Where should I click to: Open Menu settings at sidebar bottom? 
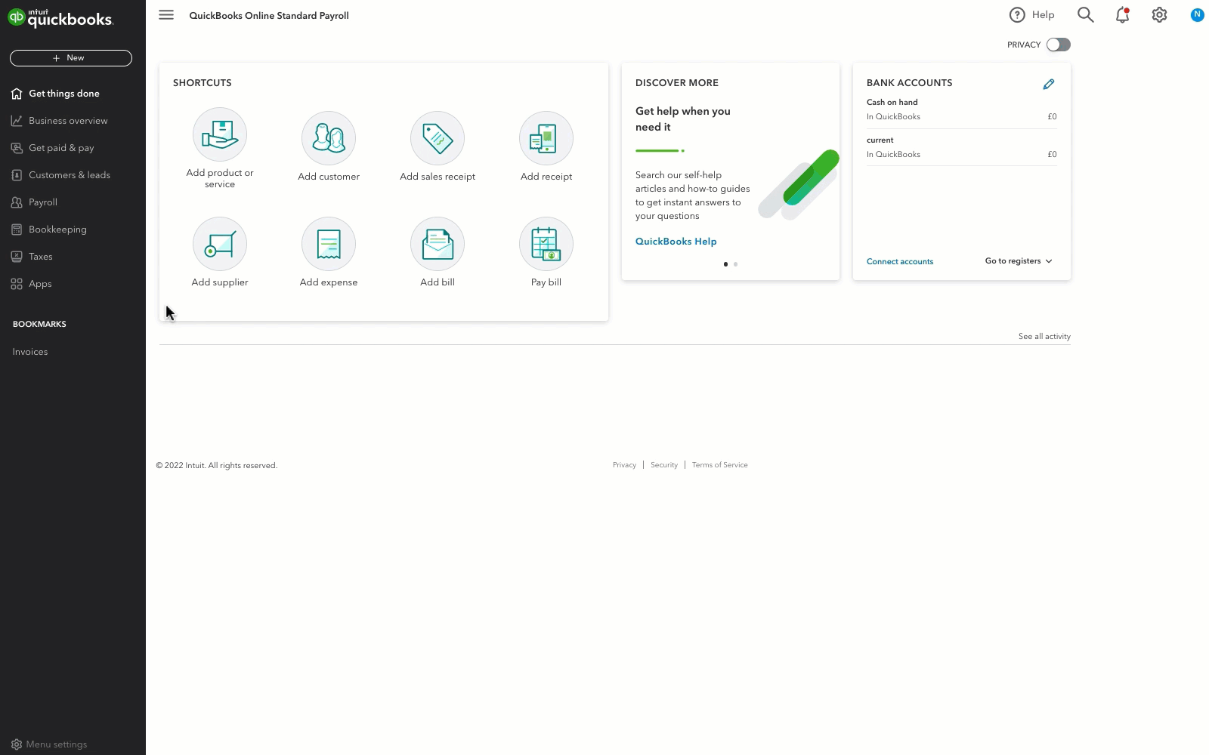(49, 744)
